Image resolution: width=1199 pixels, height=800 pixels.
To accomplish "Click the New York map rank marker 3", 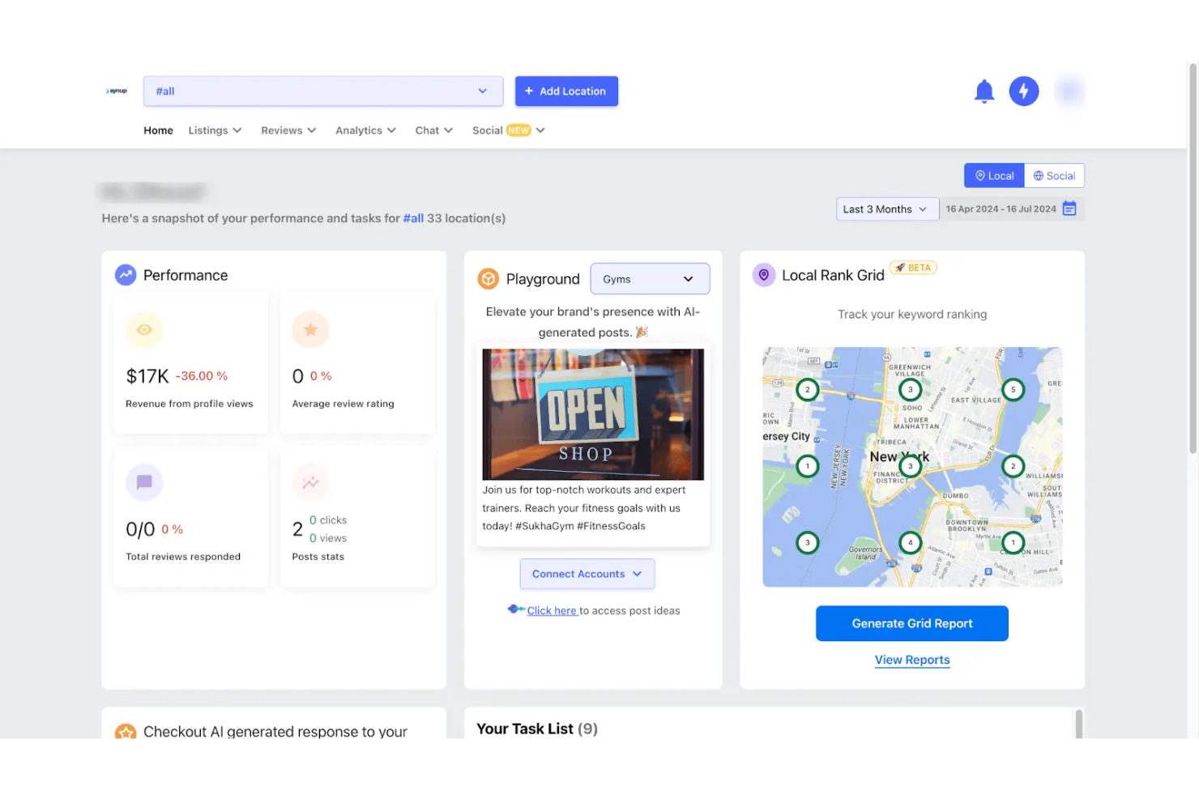I will point(910,466).
